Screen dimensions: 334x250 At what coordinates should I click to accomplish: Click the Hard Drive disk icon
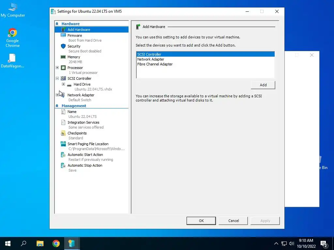click(x=69, y=85)
